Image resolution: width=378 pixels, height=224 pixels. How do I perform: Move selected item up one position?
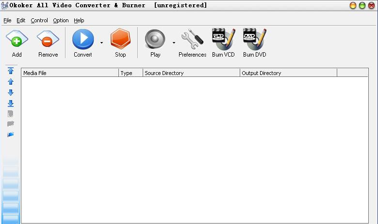click(x=11, y=82)
